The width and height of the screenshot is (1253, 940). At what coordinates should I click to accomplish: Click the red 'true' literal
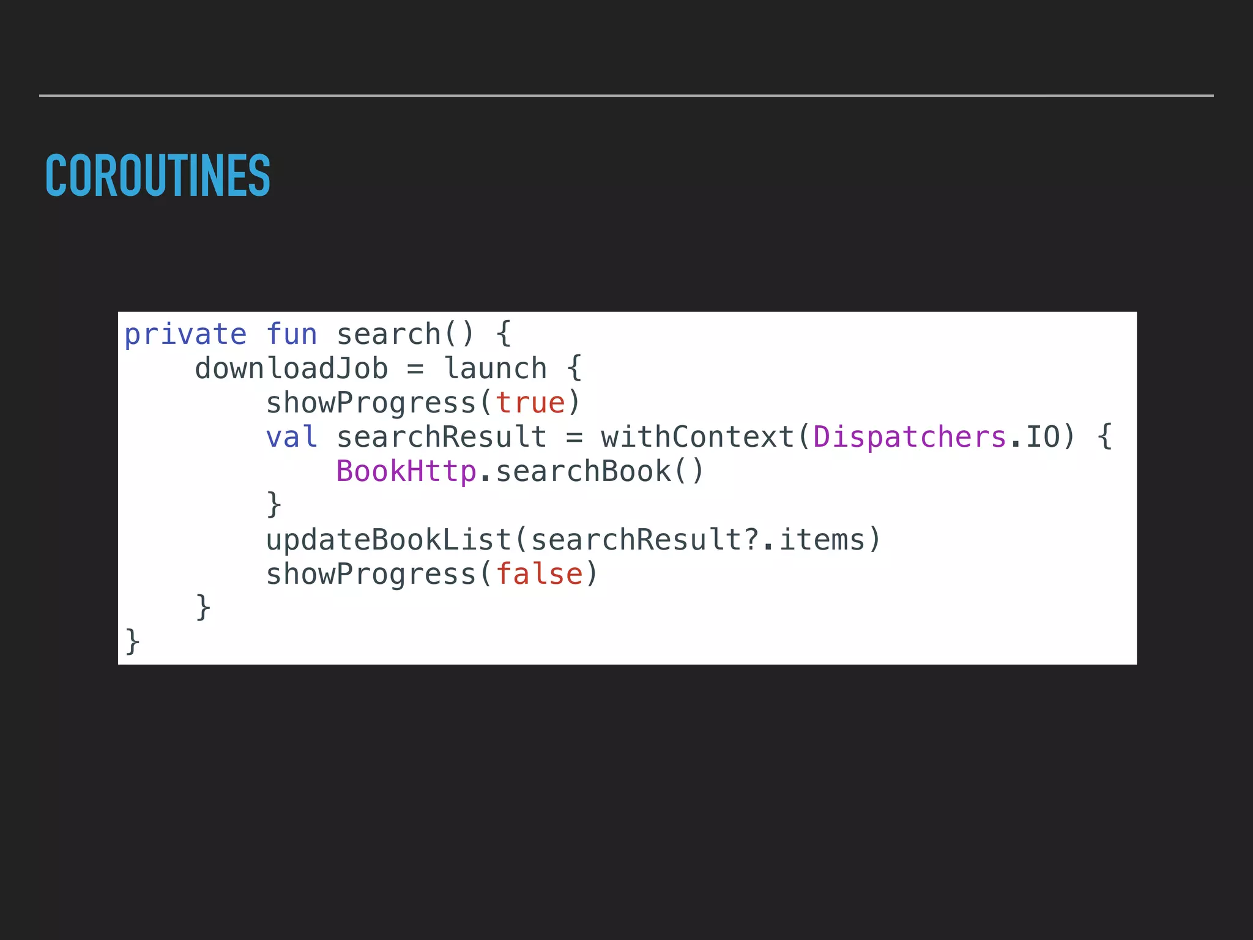530,403
